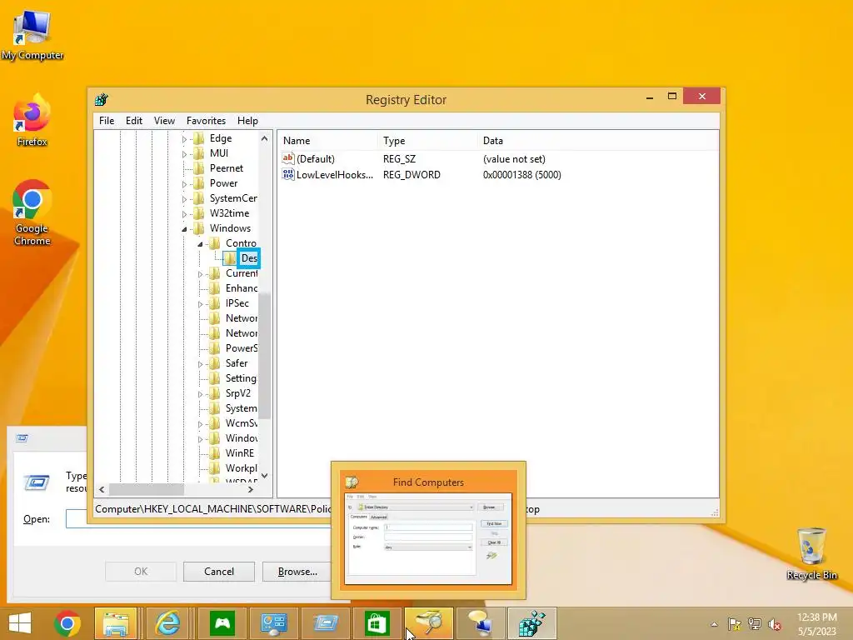The width and height of the screenshot is (853, 640).
Task: Click the Run dialog title bar icon
Action: (x=22, y=438)
